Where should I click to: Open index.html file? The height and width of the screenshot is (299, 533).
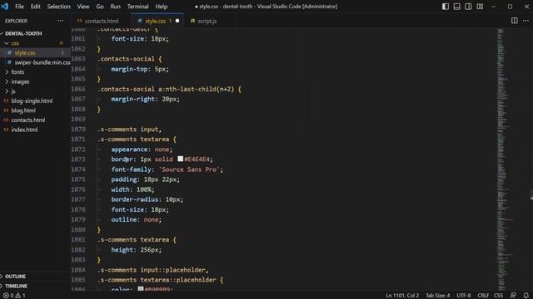(24, 130)
